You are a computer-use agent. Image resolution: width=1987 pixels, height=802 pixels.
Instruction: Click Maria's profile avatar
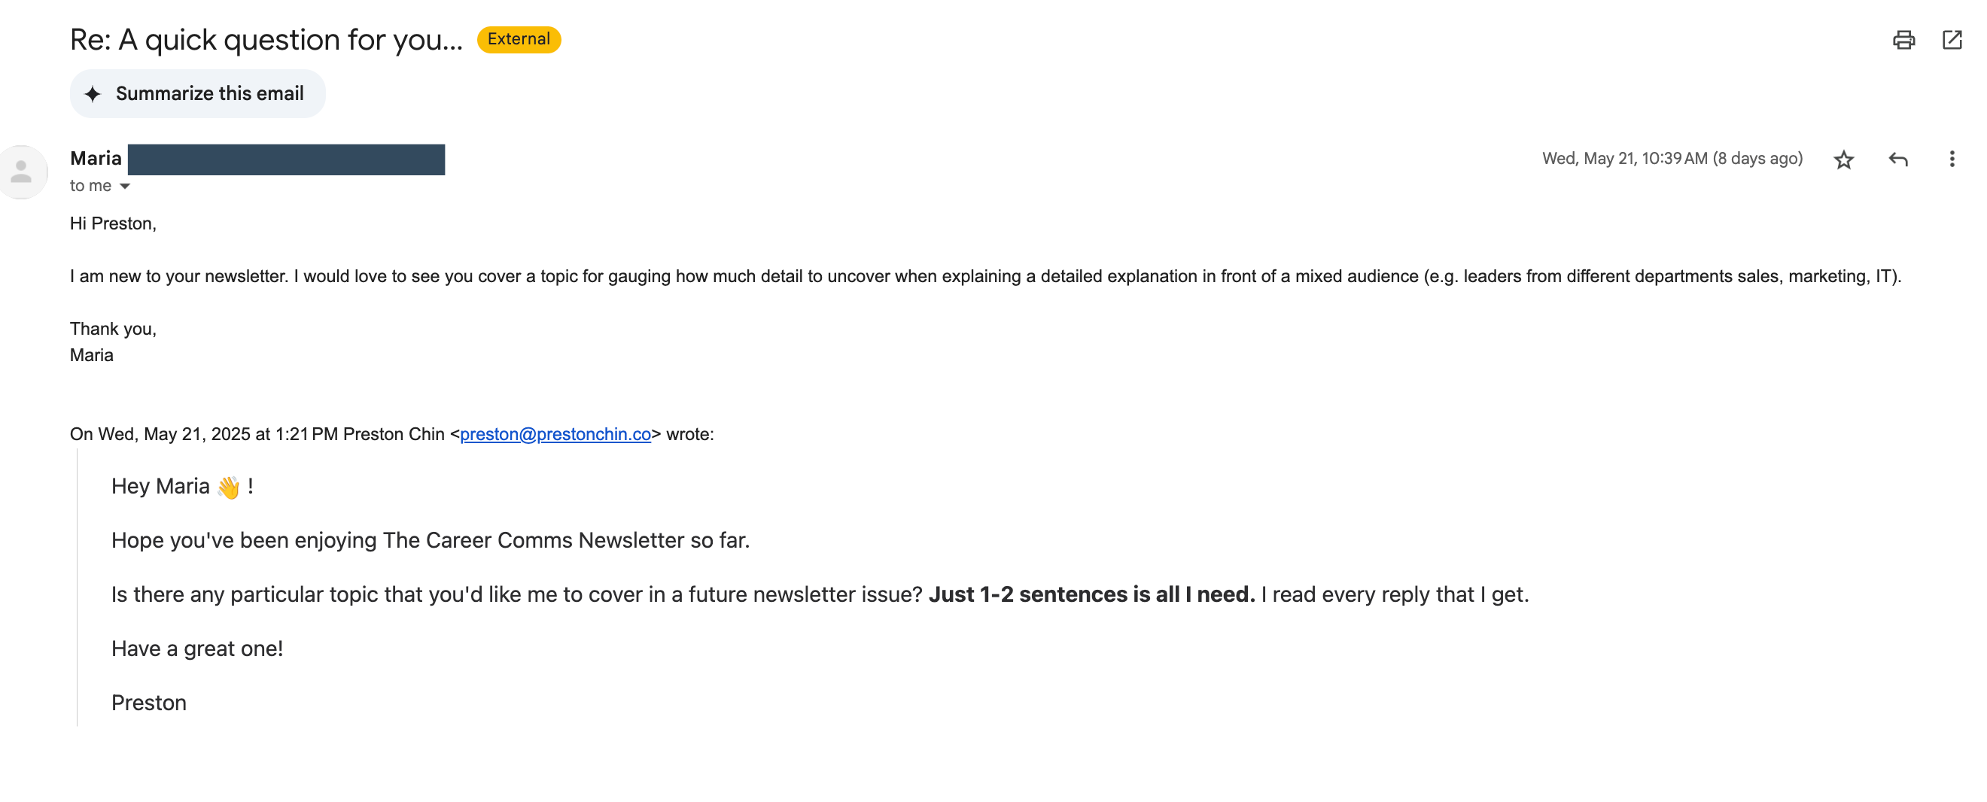(22, 172)
